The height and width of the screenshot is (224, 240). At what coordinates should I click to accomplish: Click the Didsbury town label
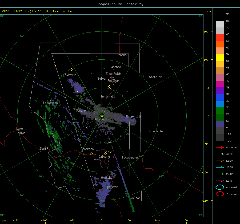[x=101, y=119]
